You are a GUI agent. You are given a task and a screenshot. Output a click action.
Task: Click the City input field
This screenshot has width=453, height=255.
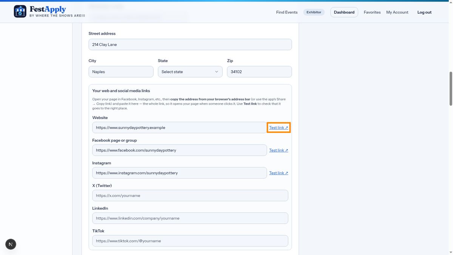pos(121,72)
